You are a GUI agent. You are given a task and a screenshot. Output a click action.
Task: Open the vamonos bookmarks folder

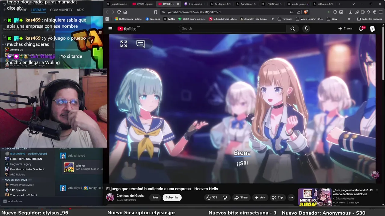285,19
